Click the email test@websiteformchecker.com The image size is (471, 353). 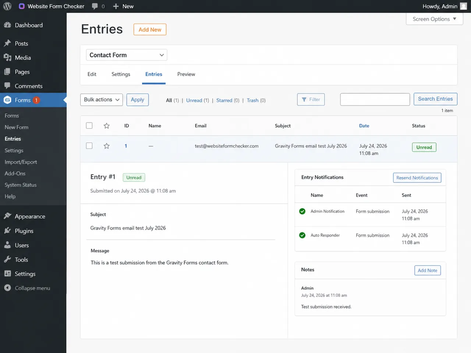point(227,146)
